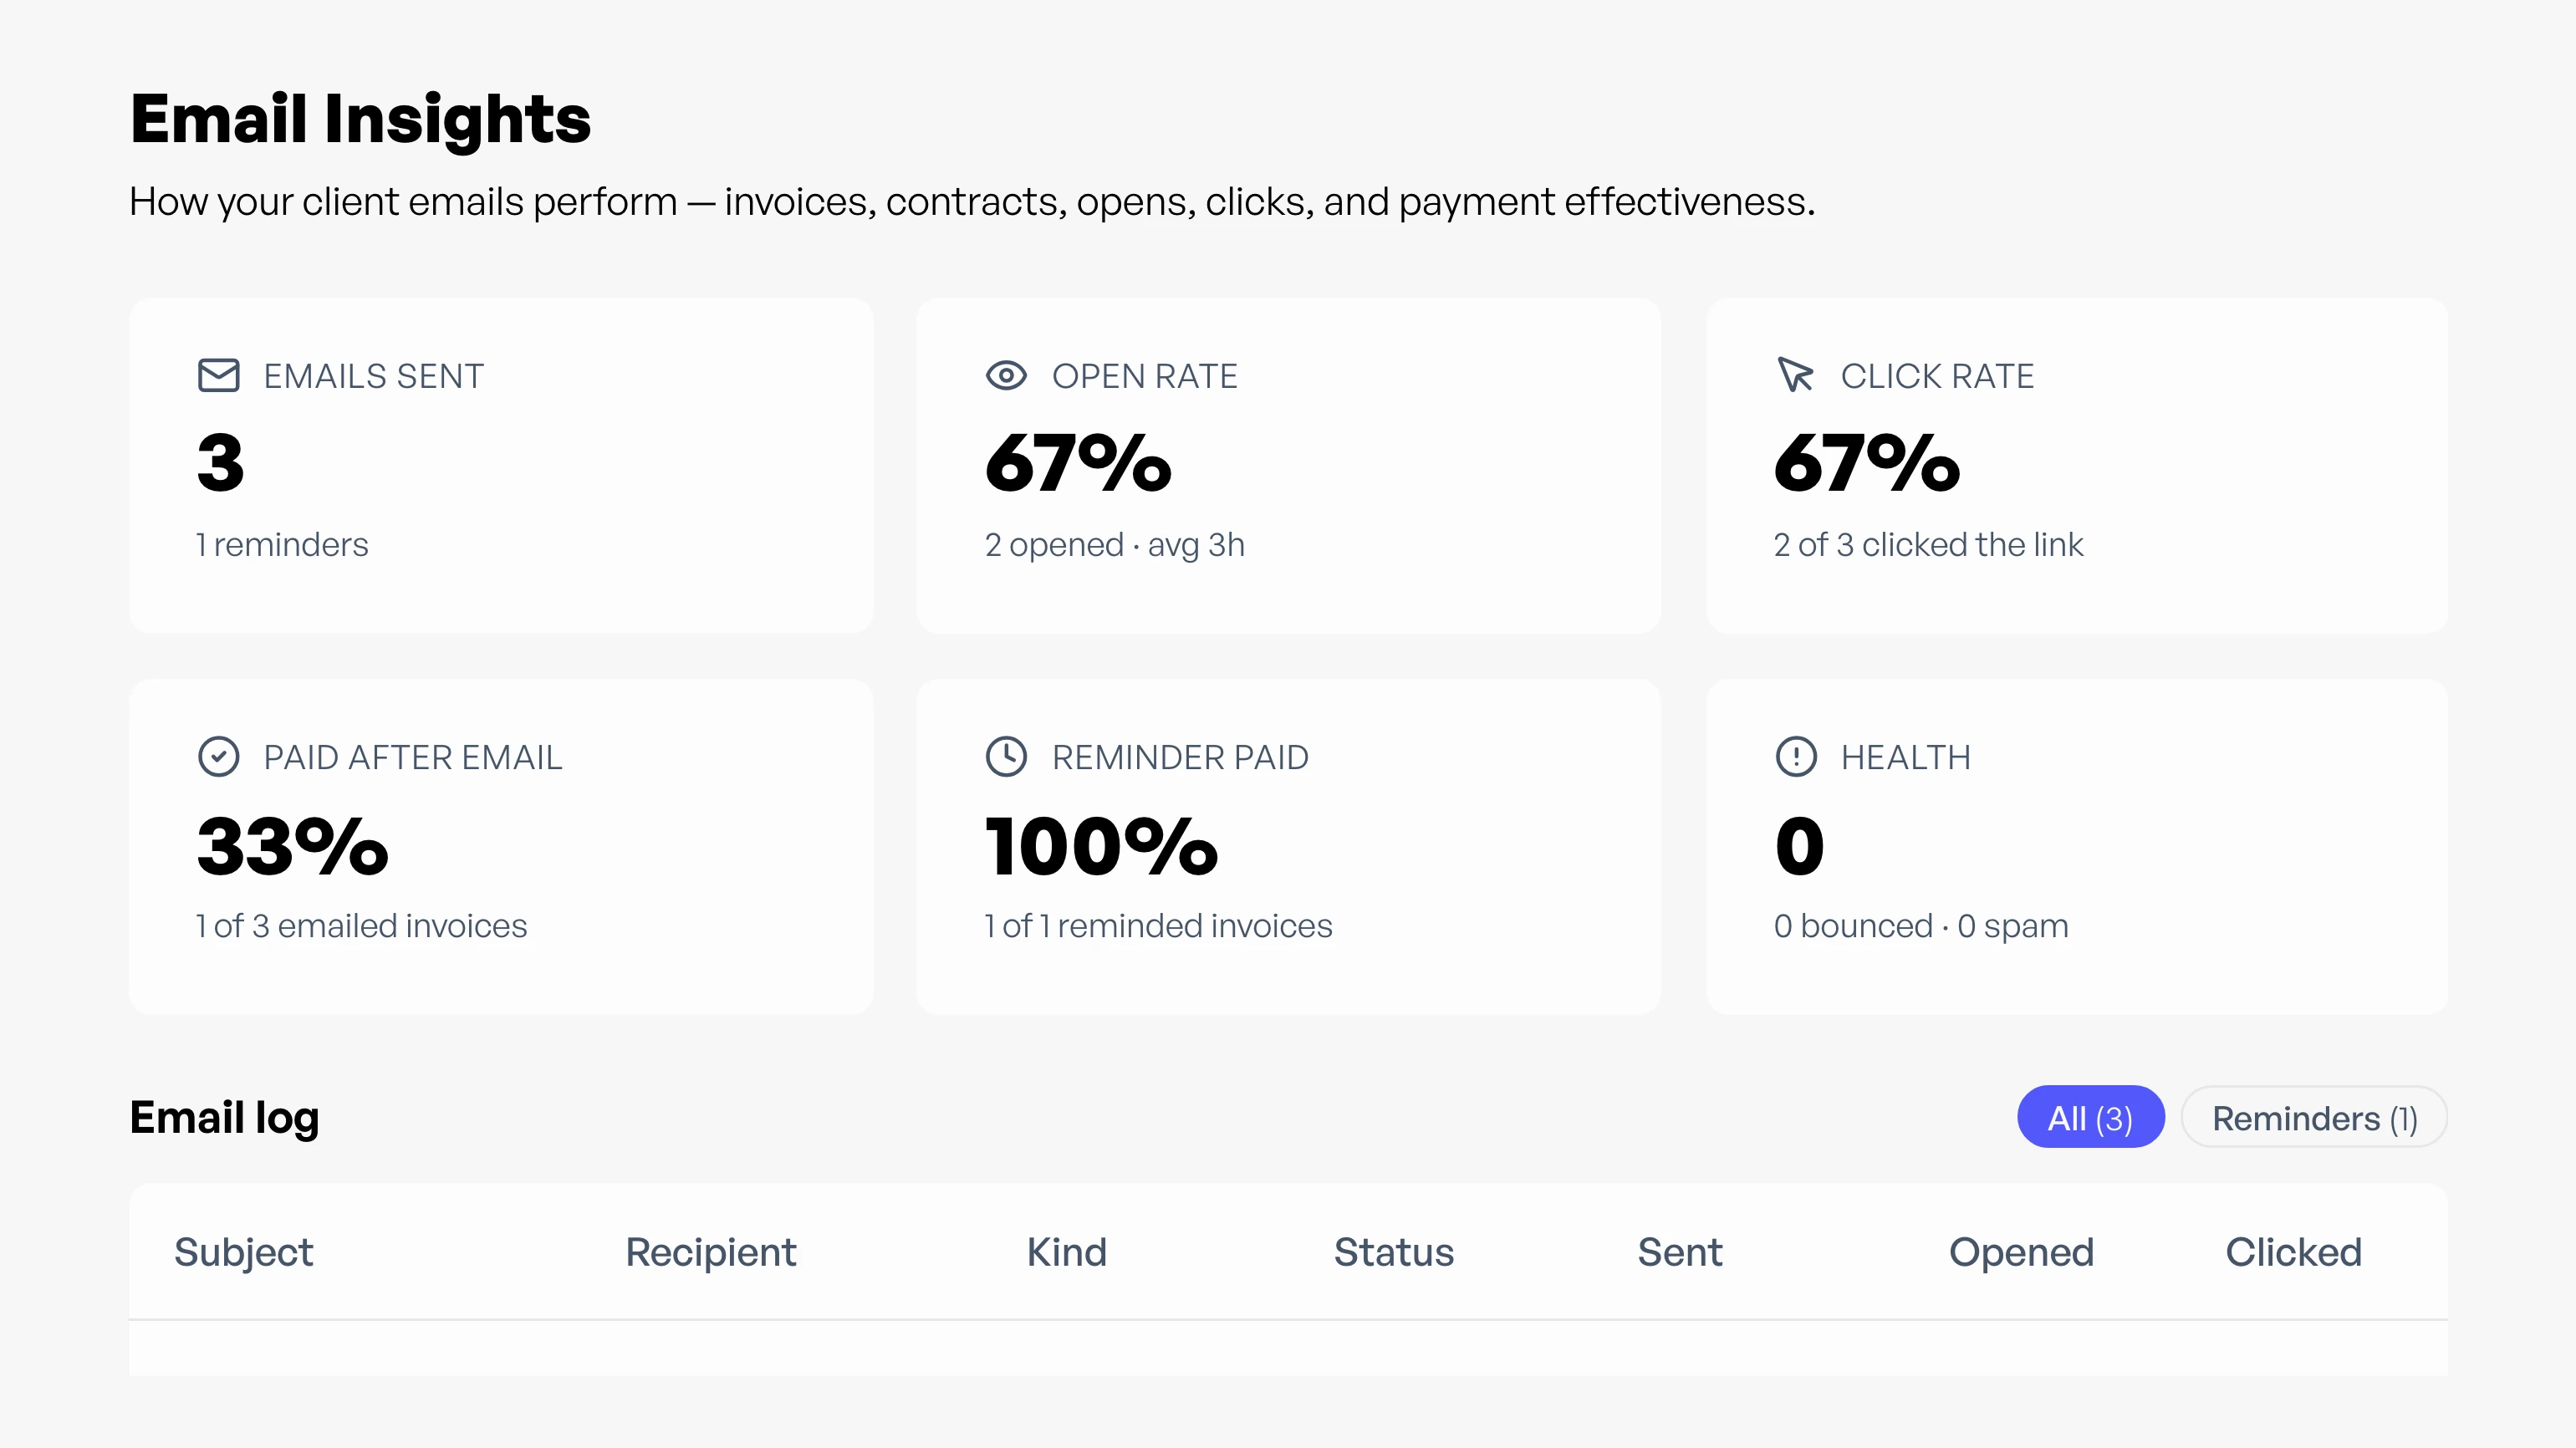Click the Clicked column header
This screenshot has width=2576, height=1448.
[x=2293, y=1253]
